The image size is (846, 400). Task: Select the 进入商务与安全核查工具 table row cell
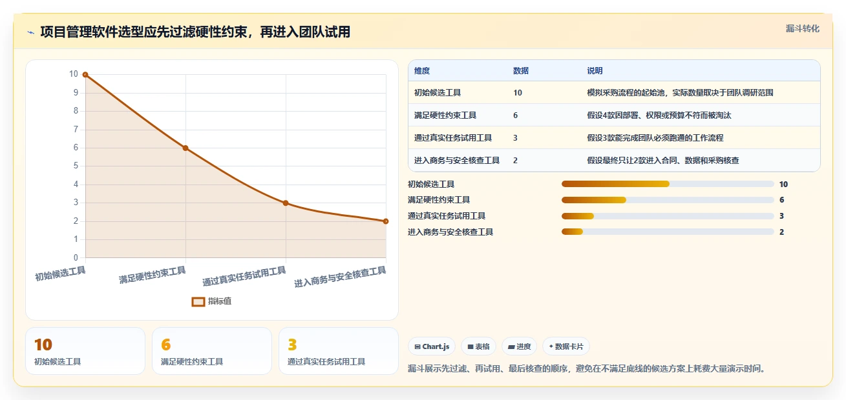[x=457, y=160]
